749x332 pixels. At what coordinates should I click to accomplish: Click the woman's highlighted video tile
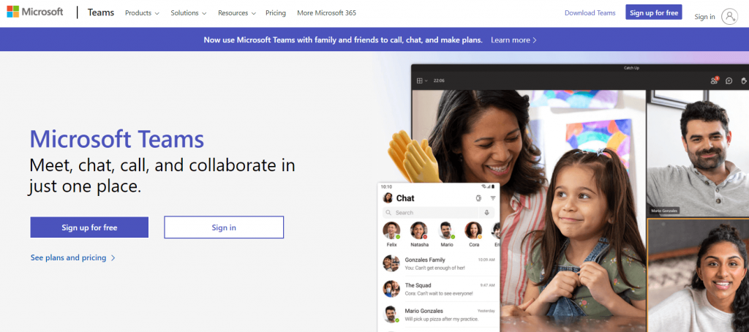tap(698, 275)
